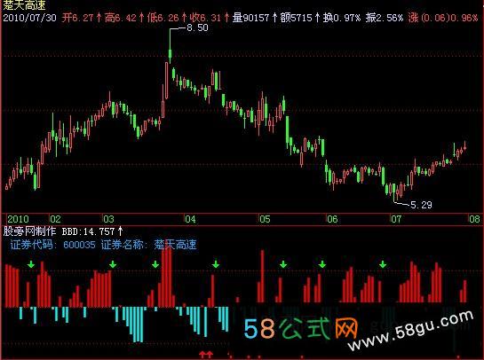Jump to month 02 on the time axis
Image resolution: width=484 pixels, height=360 pixels.
[56, 219]
